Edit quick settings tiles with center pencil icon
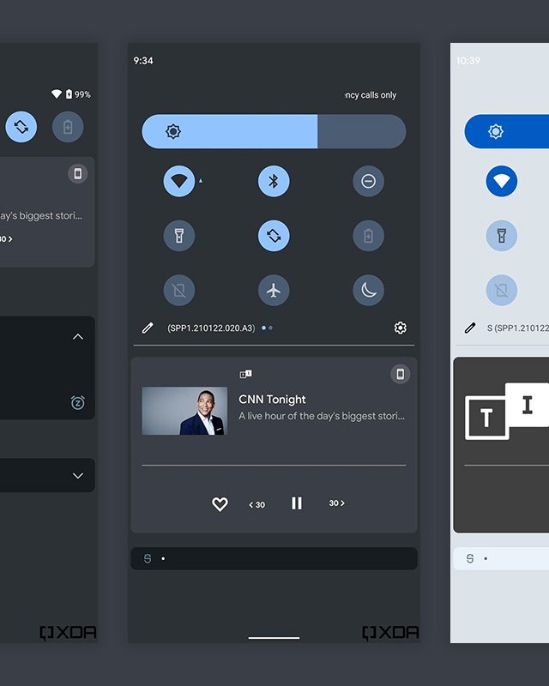Screen dimensions: 549x686 148,328
